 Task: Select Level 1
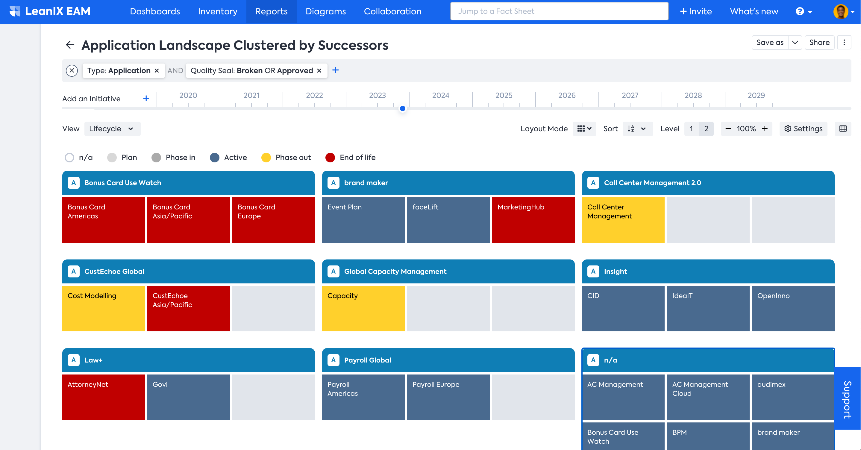692,129
